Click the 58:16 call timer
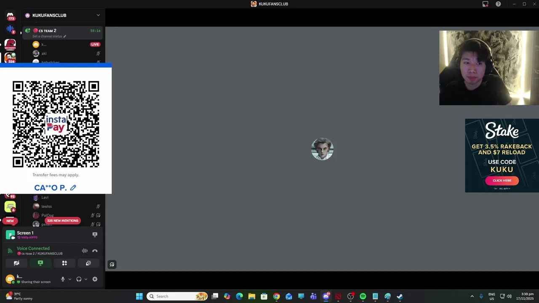 pyautogui.click(x=95, y=31)
